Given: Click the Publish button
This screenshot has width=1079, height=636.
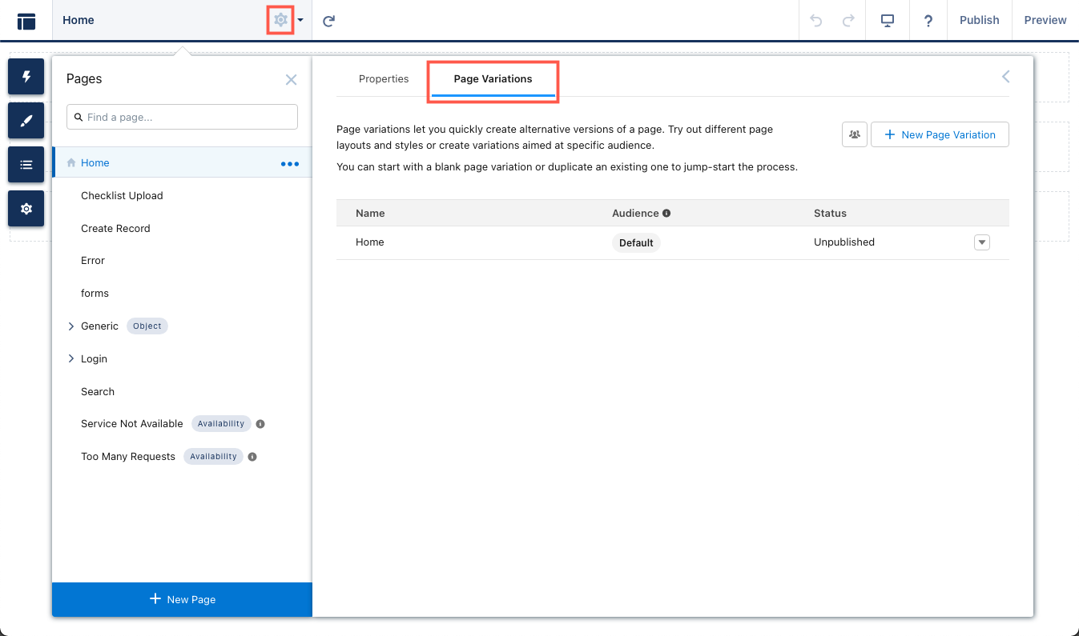Looking at the screenshot, I should 979,21.
